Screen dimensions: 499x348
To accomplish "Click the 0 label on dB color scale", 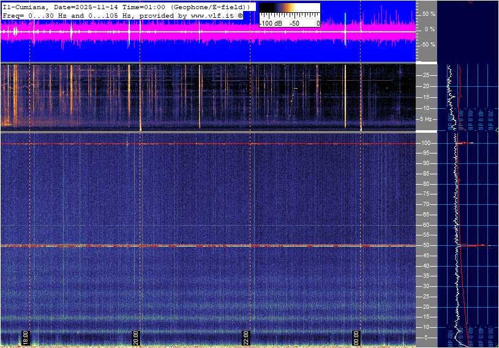I will point(318,23).
